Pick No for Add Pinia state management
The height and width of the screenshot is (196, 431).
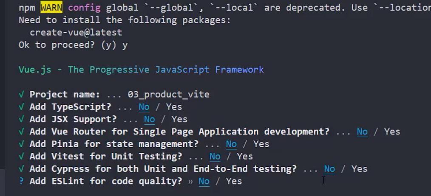click(x=231, y=144)
